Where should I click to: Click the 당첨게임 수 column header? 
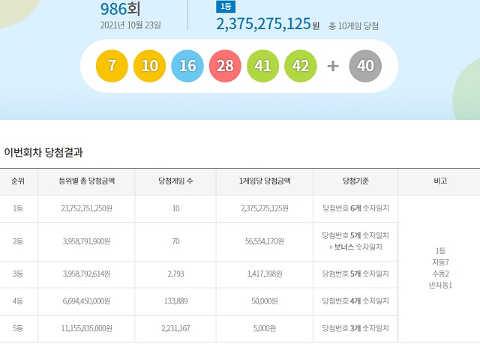click(x=175, y=181)
